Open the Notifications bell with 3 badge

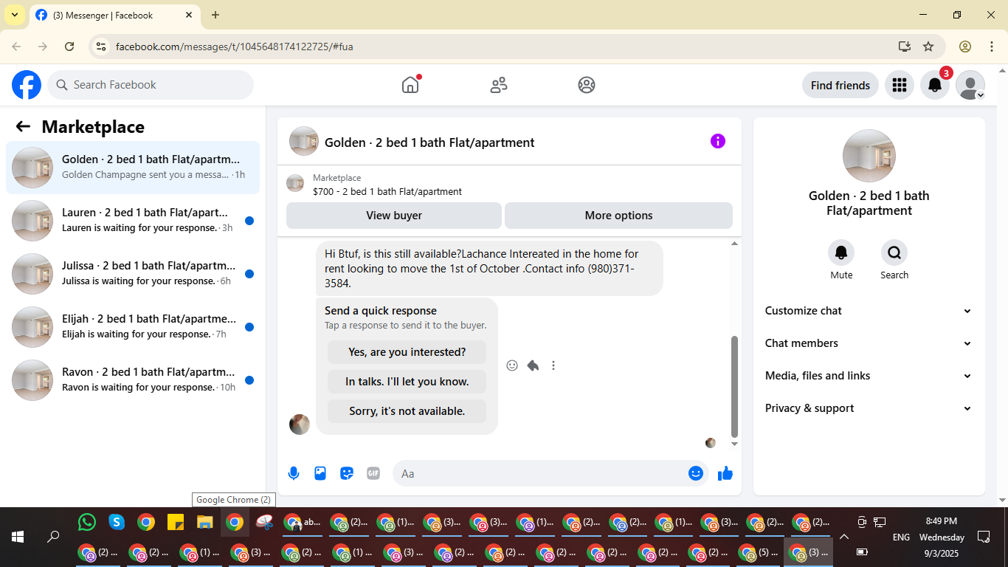coord(935,85)
